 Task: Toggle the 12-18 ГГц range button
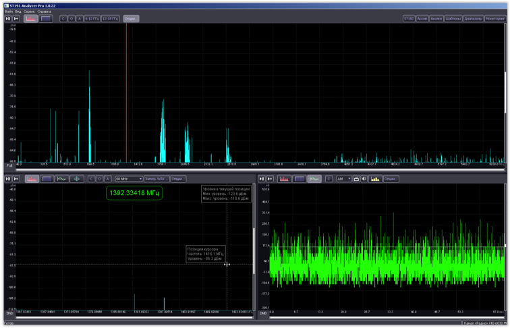111,19
